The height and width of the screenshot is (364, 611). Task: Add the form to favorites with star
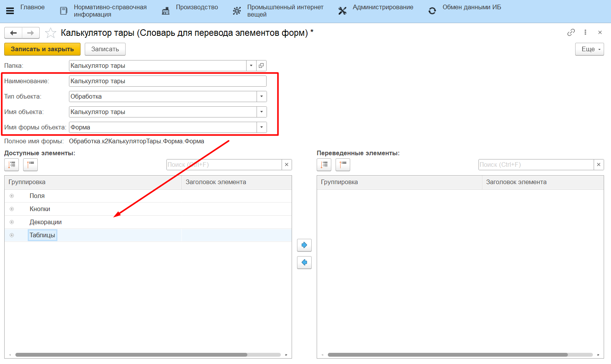pyautogui.click(x=50, y=33)
